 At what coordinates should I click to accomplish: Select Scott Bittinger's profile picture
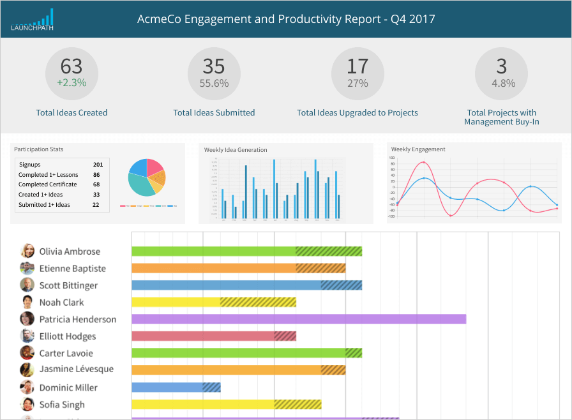(x=27, y=285)
